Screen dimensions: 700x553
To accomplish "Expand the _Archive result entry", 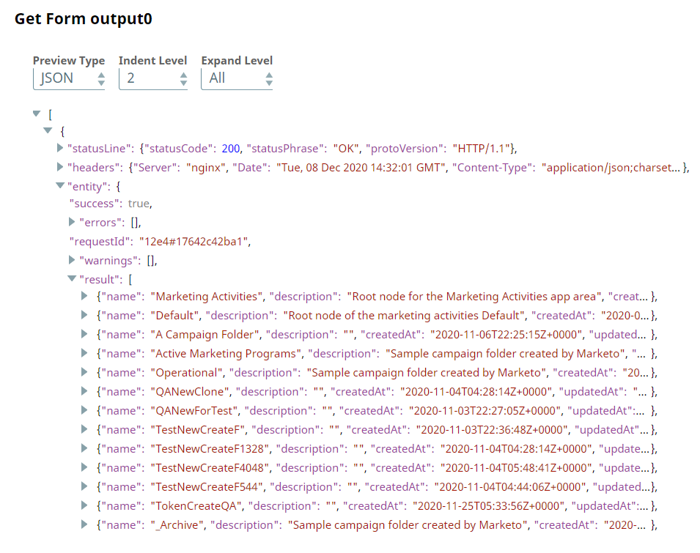I will (84, 524).
